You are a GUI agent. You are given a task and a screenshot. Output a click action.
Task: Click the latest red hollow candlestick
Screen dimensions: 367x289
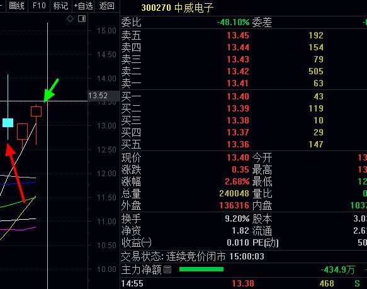37,111
